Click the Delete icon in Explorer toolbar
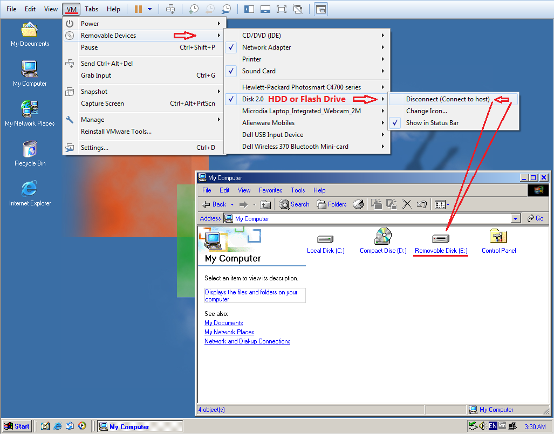This screenshot has width=554, height=434. [407, 204]
